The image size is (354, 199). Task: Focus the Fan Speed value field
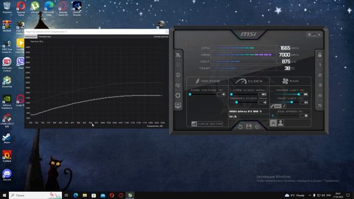click(304, 116)
